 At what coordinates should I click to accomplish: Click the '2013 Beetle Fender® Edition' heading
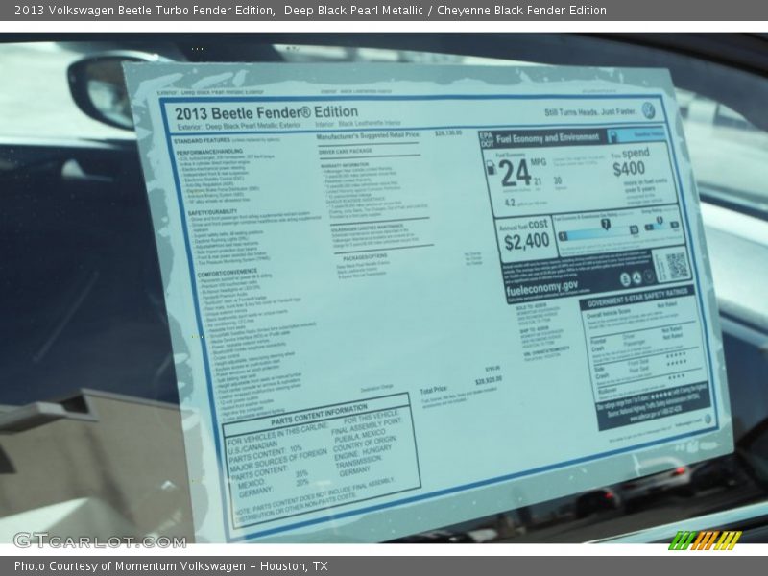click(267, 112)
